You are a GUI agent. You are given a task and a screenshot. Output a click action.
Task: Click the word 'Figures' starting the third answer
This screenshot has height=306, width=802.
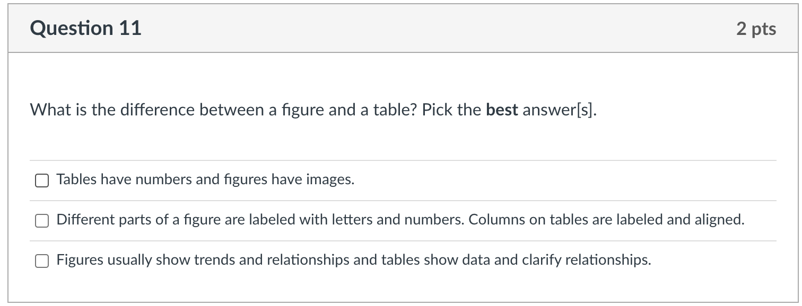80,260
